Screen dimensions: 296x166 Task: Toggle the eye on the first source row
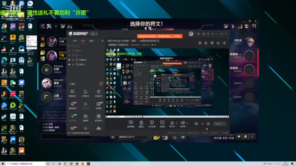(x=69, y=46)
